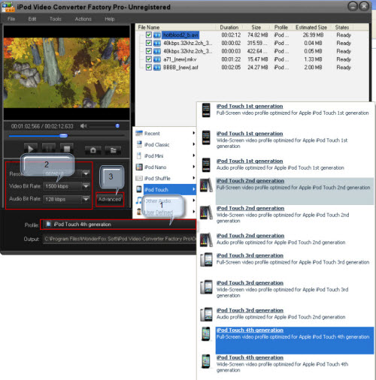Click the Stop playback button

point(67,149)
